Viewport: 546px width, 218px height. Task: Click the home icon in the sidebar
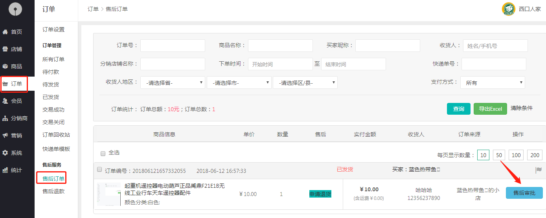coord(6,32)
